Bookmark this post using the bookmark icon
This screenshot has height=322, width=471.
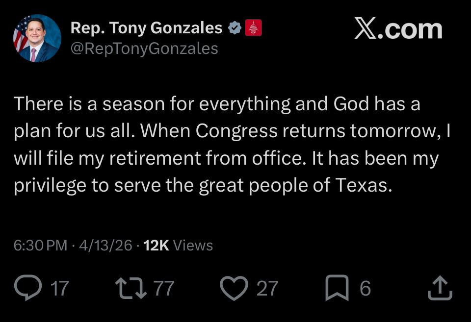coord(338,288)
